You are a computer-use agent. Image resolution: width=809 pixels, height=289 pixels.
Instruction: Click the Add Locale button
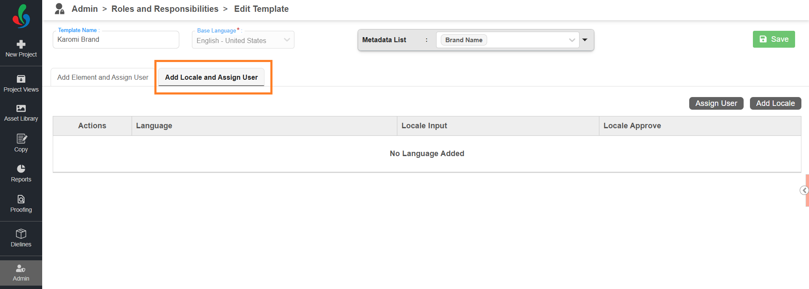pos(775,103)
